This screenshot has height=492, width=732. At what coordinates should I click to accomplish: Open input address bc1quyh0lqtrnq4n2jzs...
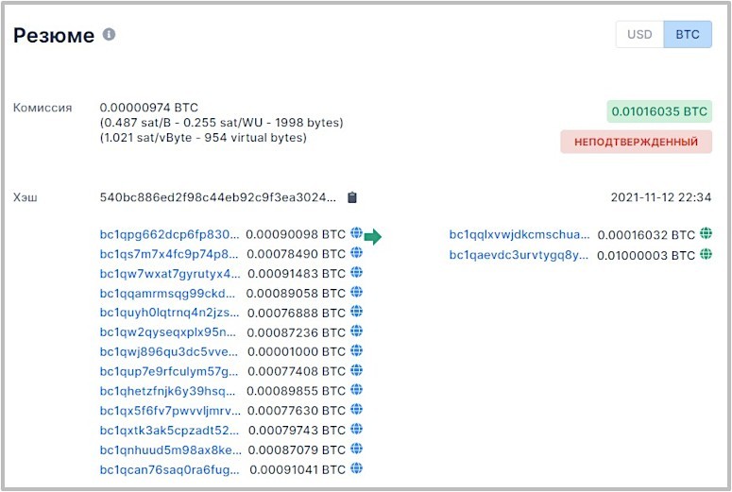tap(169, 313)
